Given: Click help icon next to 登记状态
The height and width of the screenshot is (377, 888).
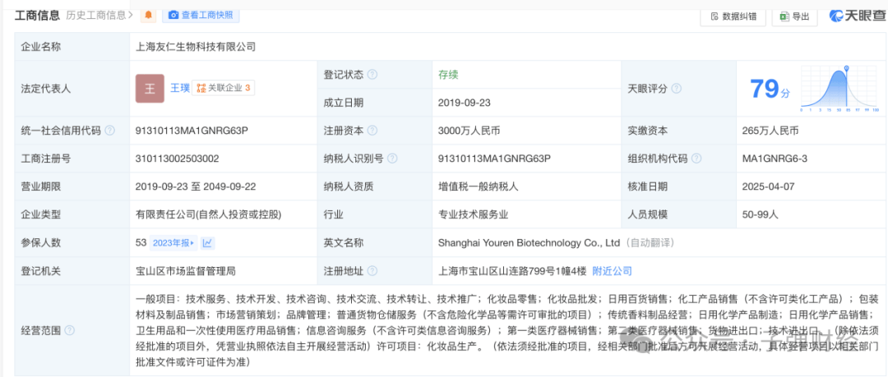Looking at the screenshot, I should tap(372, 75).
